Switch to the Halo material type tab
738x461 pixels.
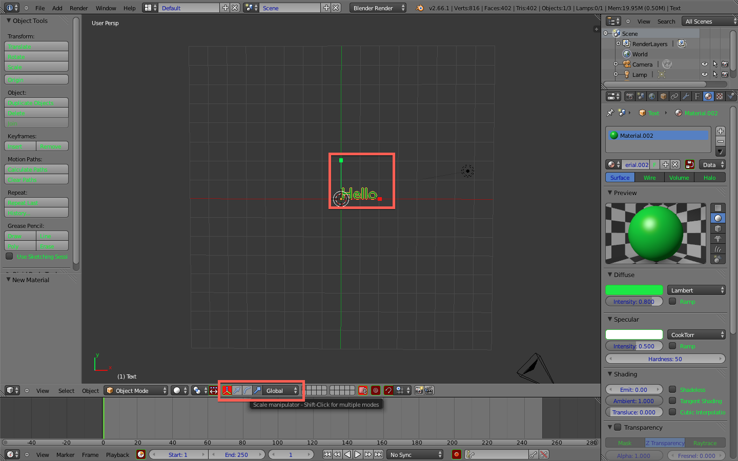tap(709, 177)
